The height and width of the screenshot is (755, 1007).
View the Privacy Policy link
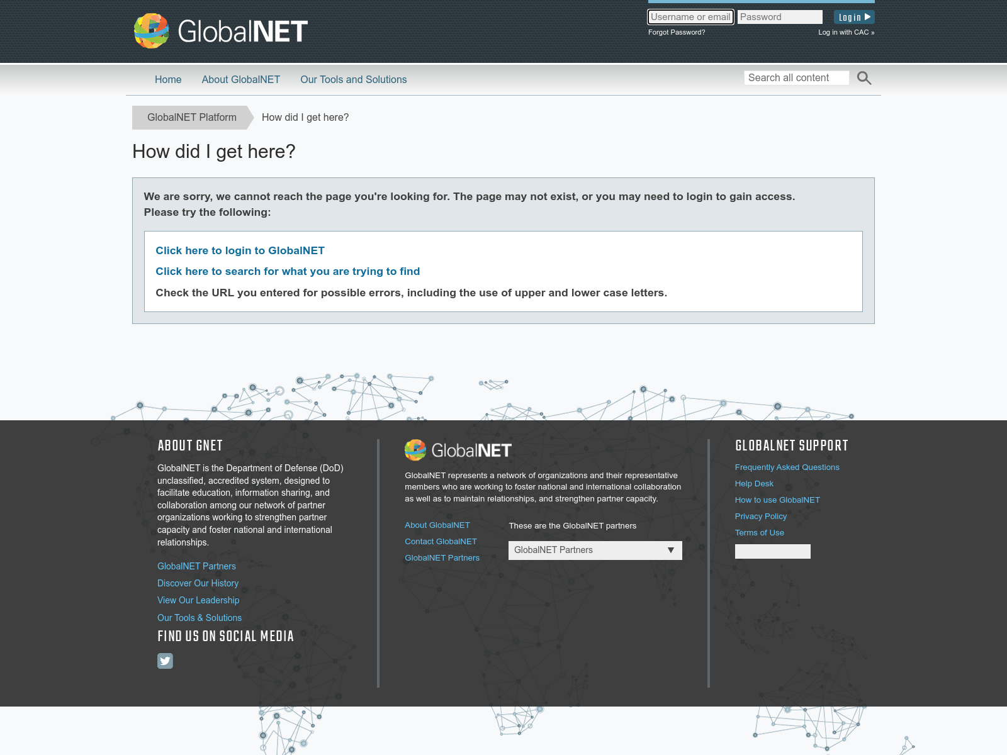pyautogui.click(x=761, y=517)
